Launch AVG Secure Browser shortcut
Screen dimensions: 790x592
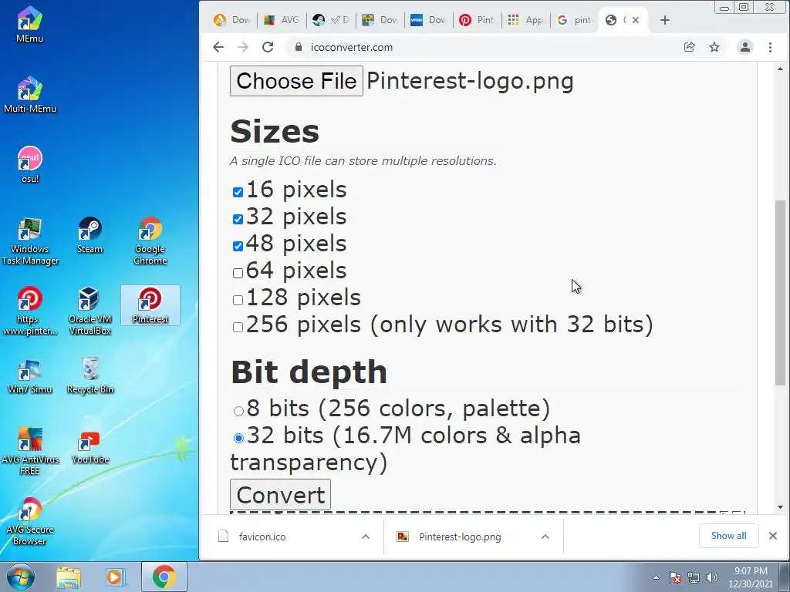pos(30,522)
